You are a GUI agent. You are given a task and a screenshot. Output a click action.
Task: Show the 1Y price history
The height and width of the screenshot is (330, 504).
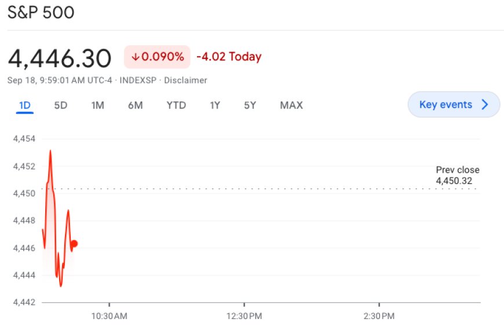pos(215,105)
